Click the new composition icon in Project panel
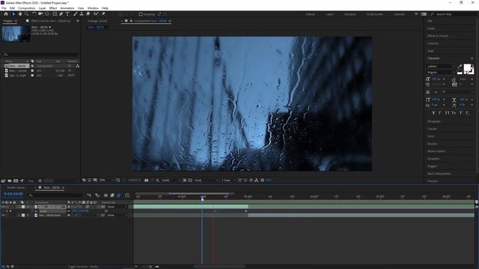479x269 pixels. coord(16,181)
